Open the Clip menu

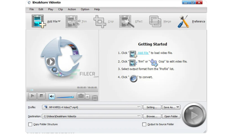(60, 9)
